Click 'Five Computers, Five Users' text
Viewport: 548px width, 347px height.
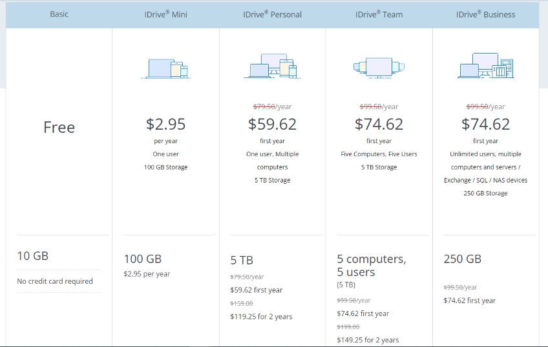pos(379,154)
